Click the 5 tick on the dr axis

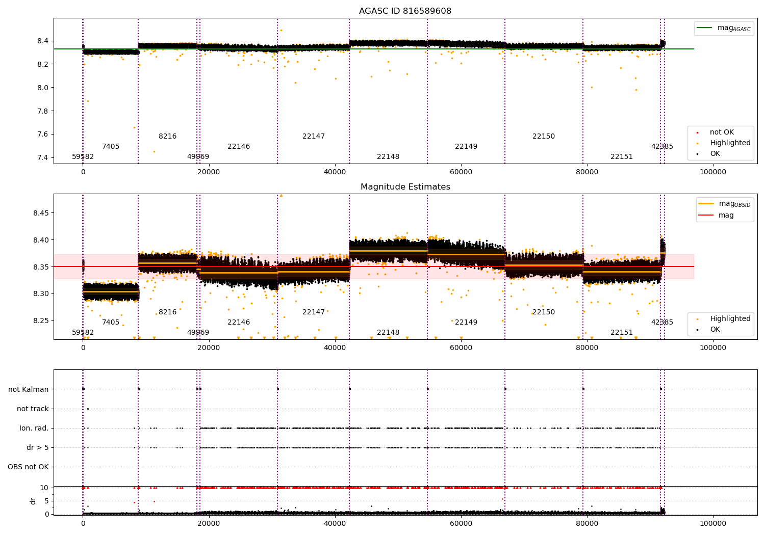point(47,501)
